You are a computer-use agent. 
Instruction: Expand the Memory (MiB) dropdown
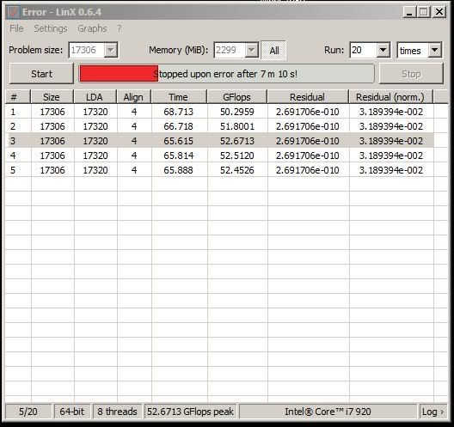click(251, 50)
